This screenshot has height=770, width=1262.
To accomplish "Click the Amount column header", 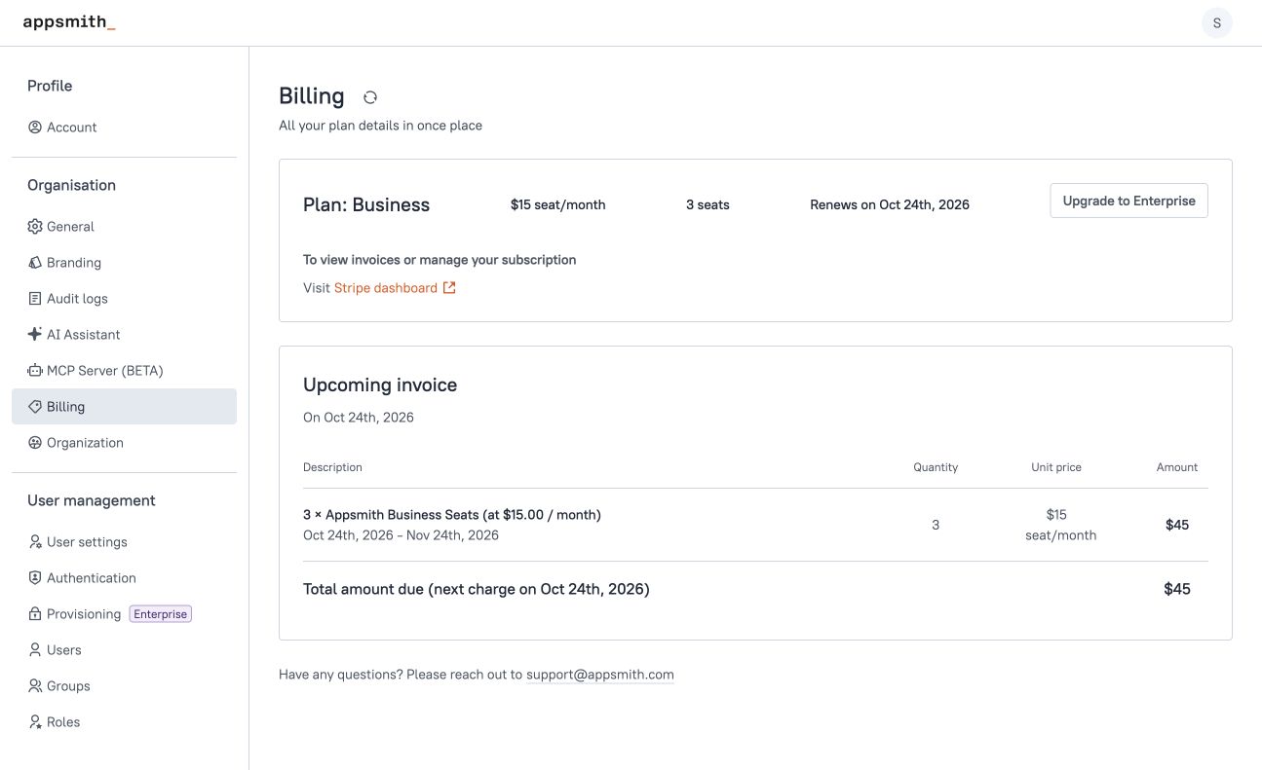I will tap(1177, 467).
